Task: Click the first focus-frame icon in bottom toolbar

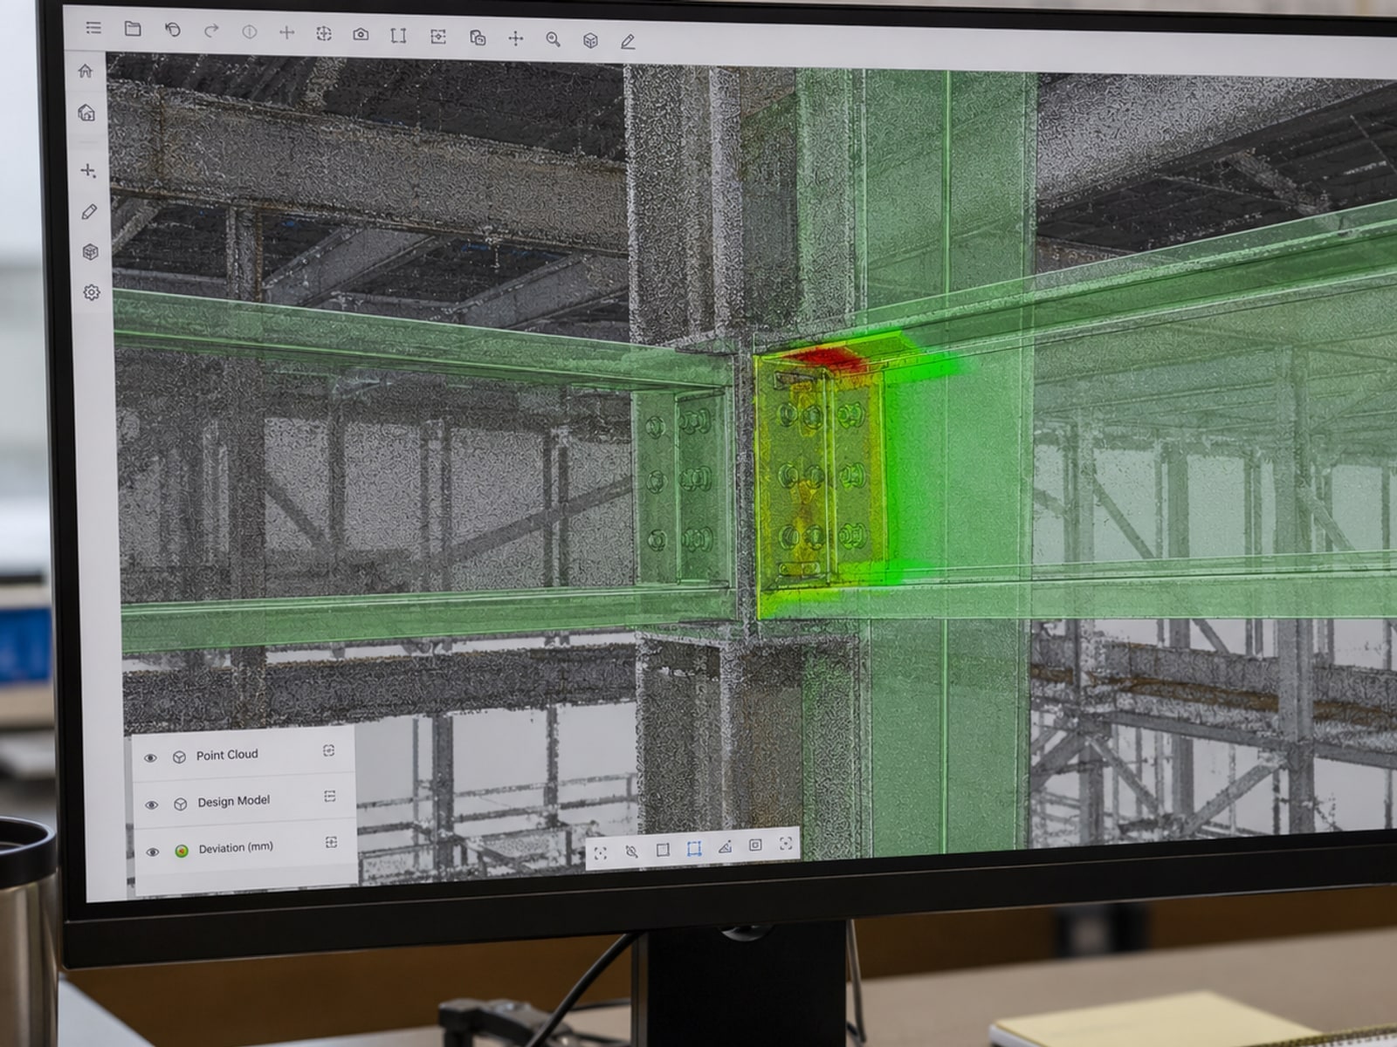Action: click(x=600, y=853)
